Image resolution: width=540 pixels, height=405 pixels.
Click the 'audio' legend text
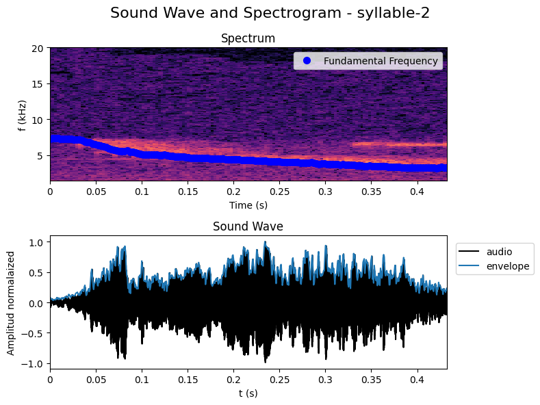point(499,251)
